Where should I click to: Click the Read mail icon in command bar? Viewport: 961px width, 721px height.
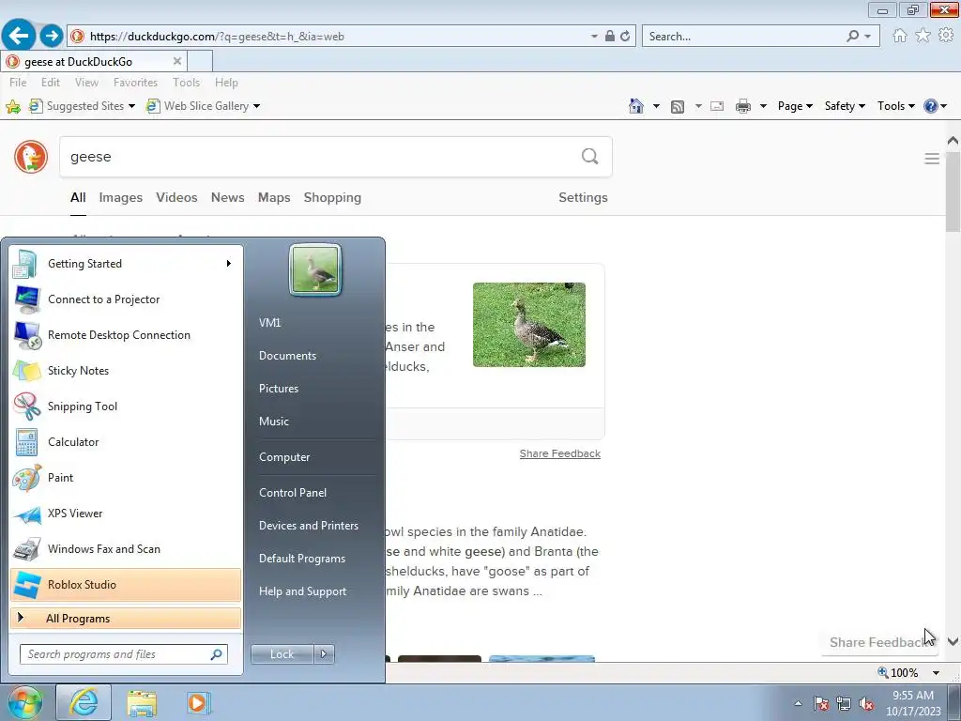coord(717,107)
